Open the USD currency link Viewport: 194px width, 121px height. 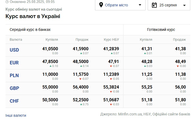coord(14,50)
